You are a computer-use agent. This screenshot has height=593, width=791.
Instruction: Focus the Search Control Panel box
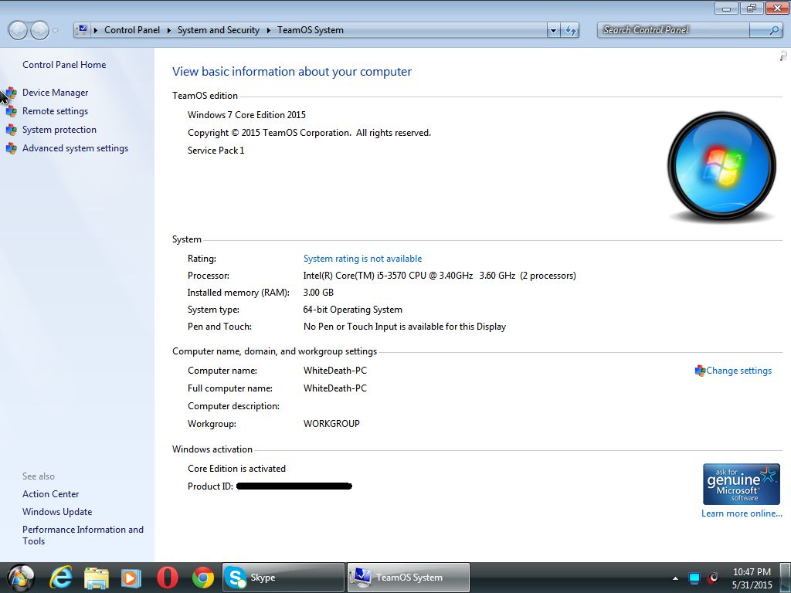[674, 30]
